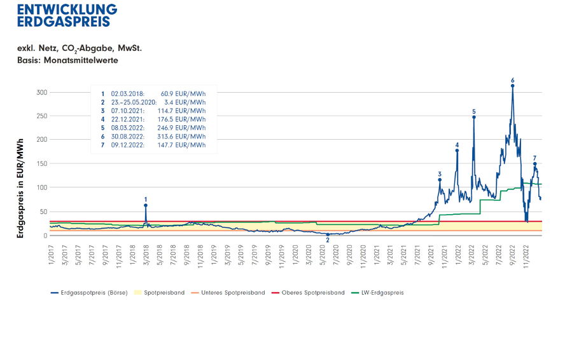Click the 300 value on the y-axis
This screenshot has width=579, height=345.
point(41,93)
